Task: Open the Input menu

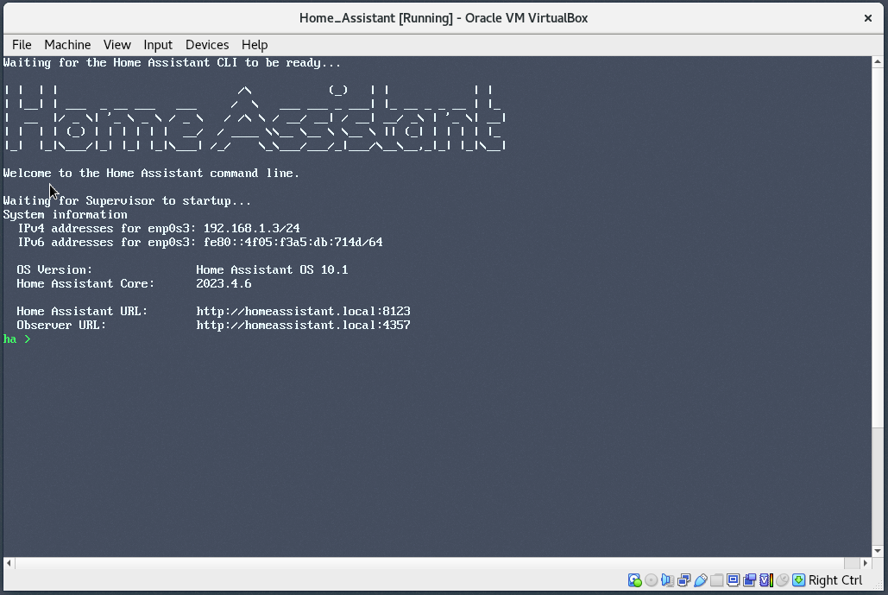Action: tap(158, 45)
